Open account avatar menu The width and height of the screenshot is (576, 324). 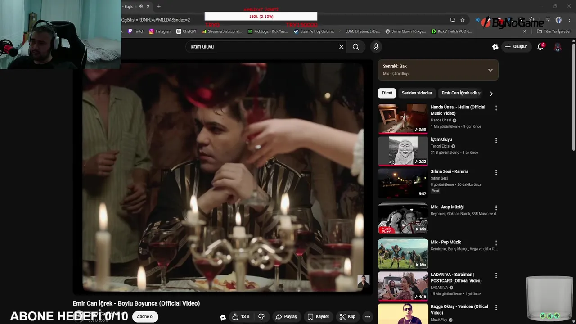coord(558,47)
